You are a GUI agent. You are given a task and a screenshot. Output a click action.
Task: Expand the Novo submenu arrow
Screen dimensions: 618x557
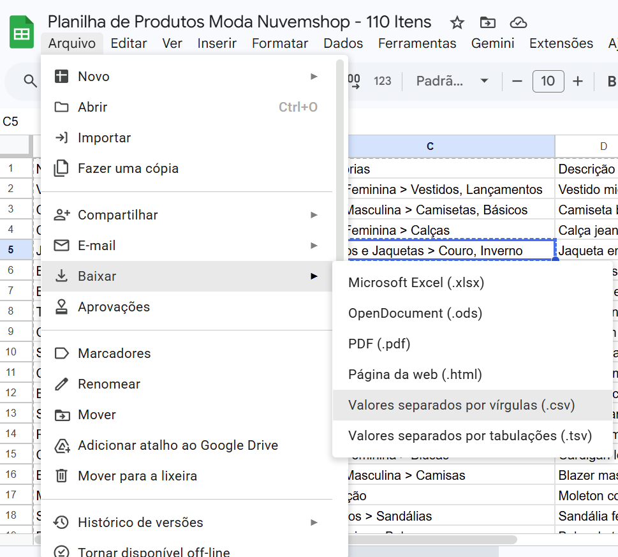[x=314, y=77]
